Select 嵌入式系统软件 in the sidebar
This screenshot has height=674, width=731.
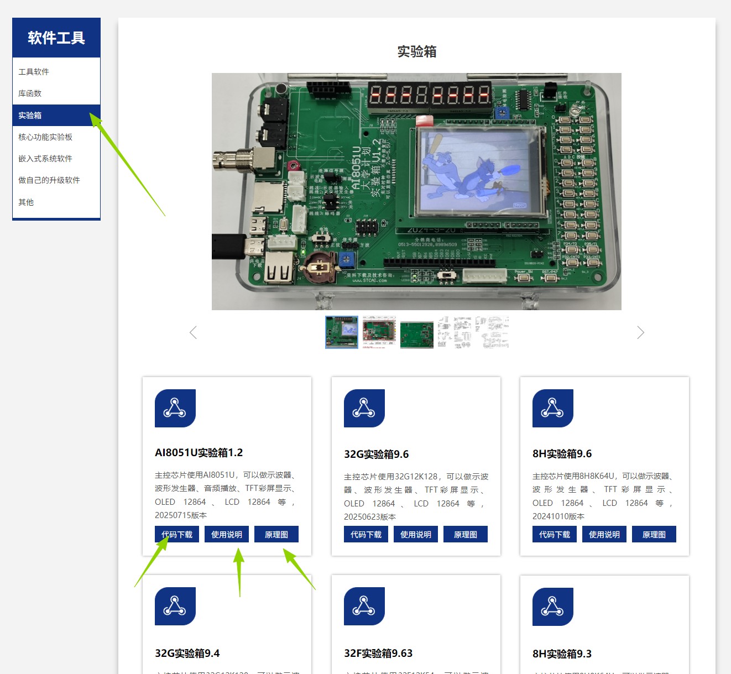(x=45, y=159)
